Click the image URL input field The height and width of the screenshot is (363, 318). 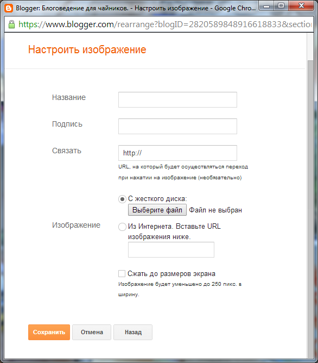point(171,250)
